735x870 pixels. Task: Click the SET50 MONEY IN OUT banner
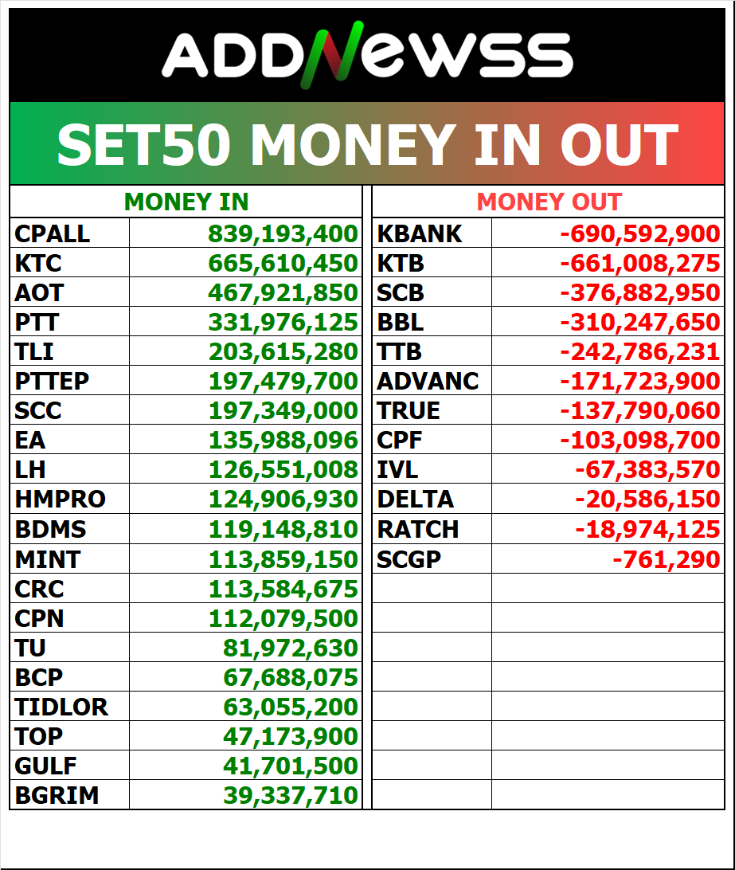tap(367, 143)
